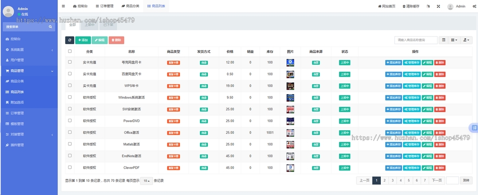Click the floating translate badge on the right edge

pyautogui.click(x=474, y=127)
